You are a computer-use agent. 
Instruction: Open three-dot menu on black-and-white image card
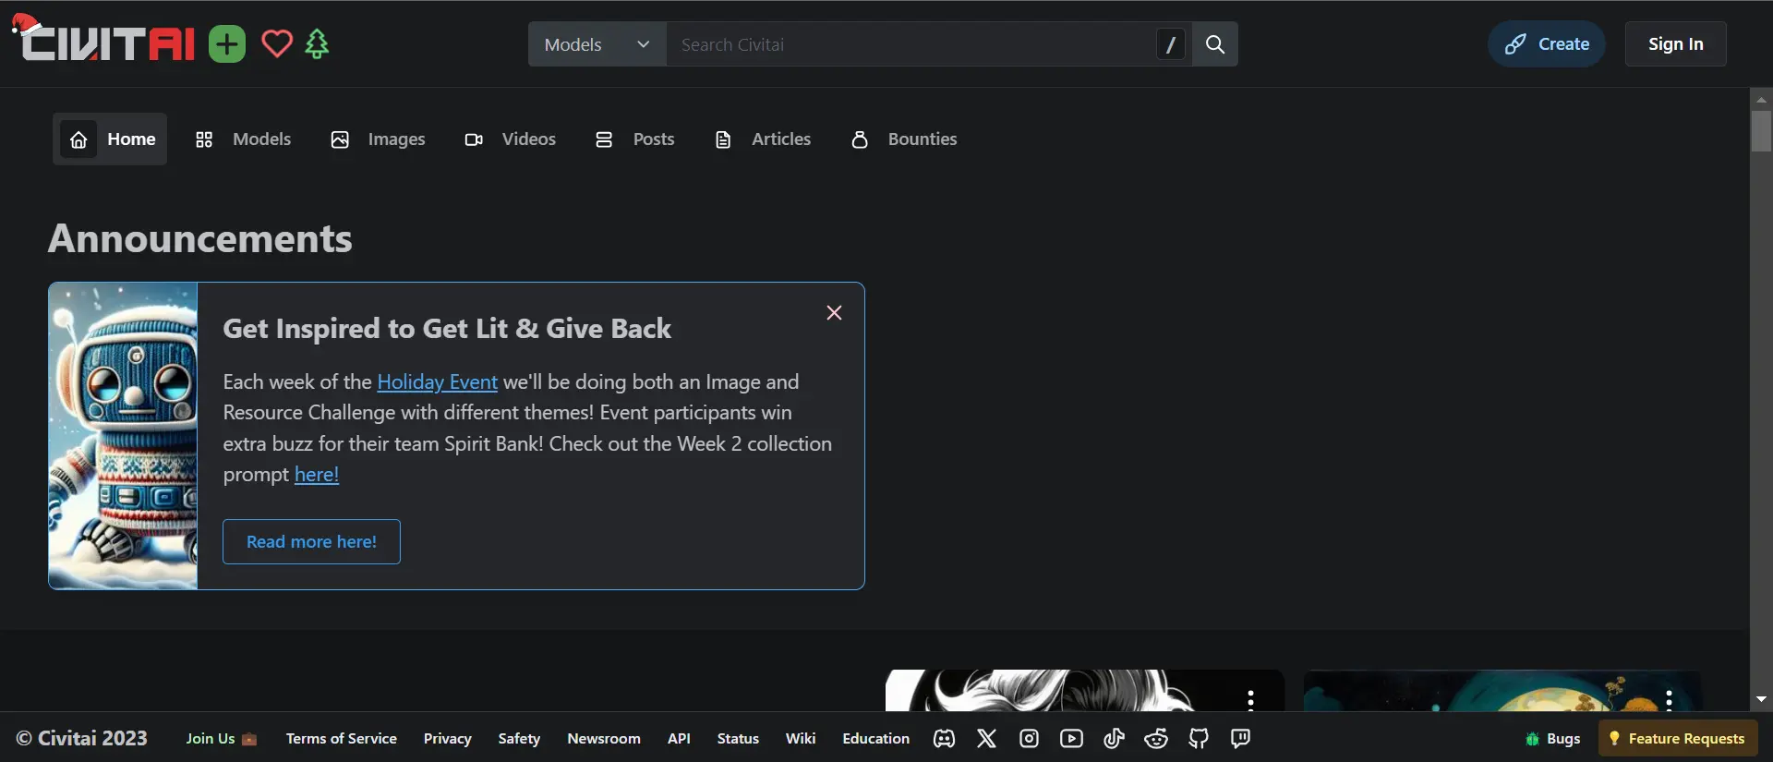pos(1250,700)
